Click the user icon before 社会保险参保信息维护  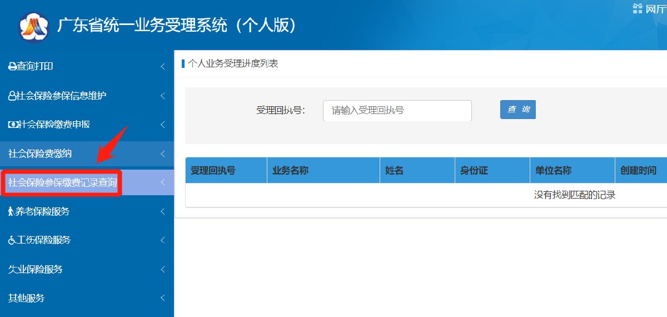[x=12, y=96]
